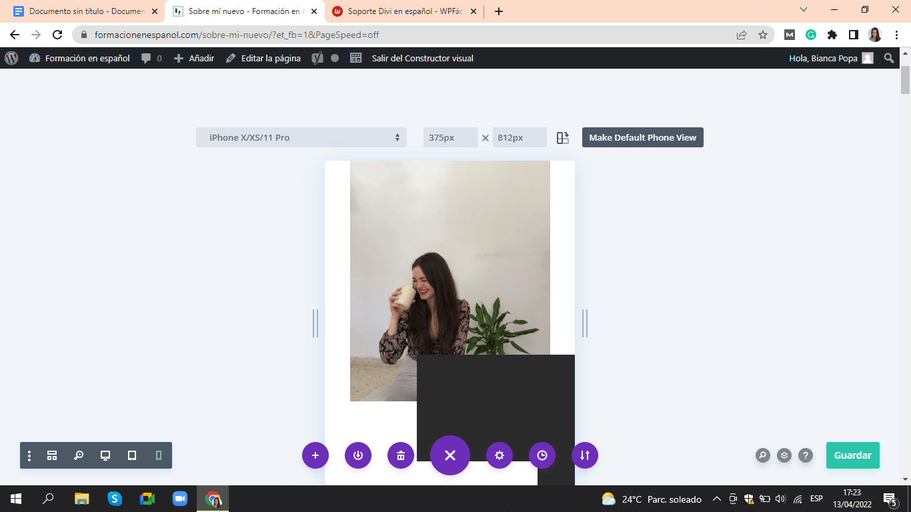Open Windows Start menu

(16, 499)
